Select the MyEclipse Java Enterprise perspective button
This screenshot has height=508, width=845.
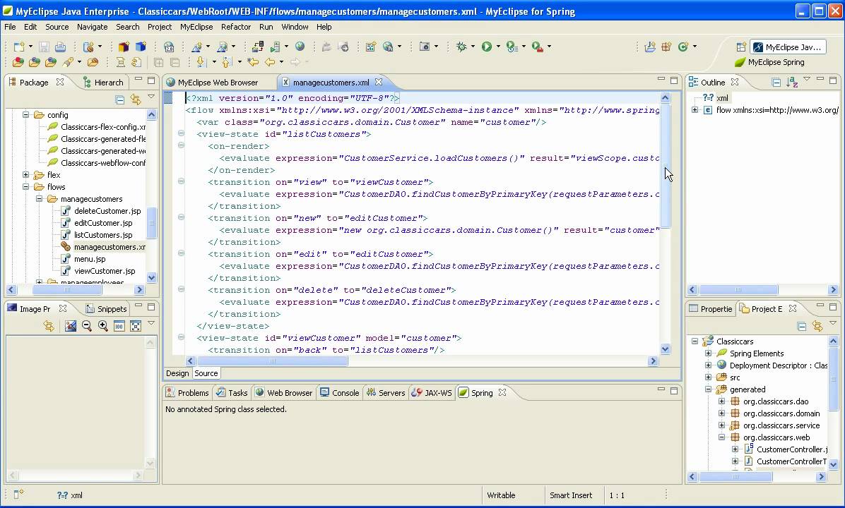788,47
